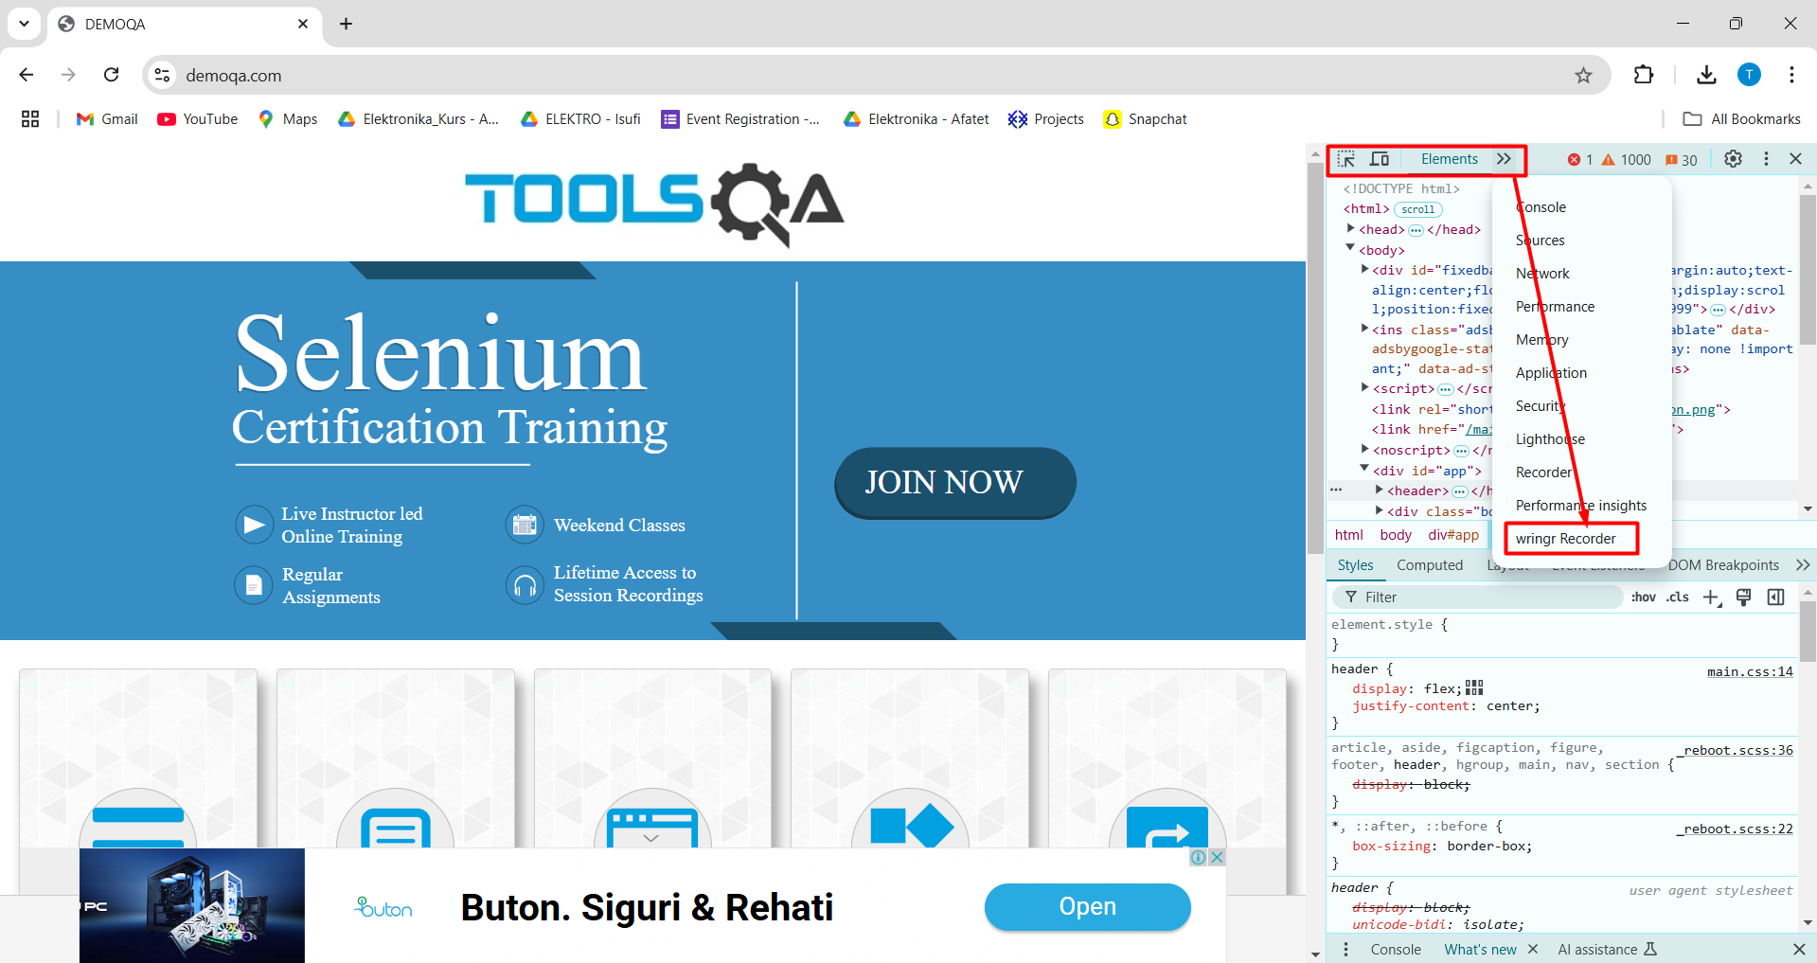Switch to the Styles tab
The height and width of the screenshot is (963, 1817).
(x=1355, y=565)
